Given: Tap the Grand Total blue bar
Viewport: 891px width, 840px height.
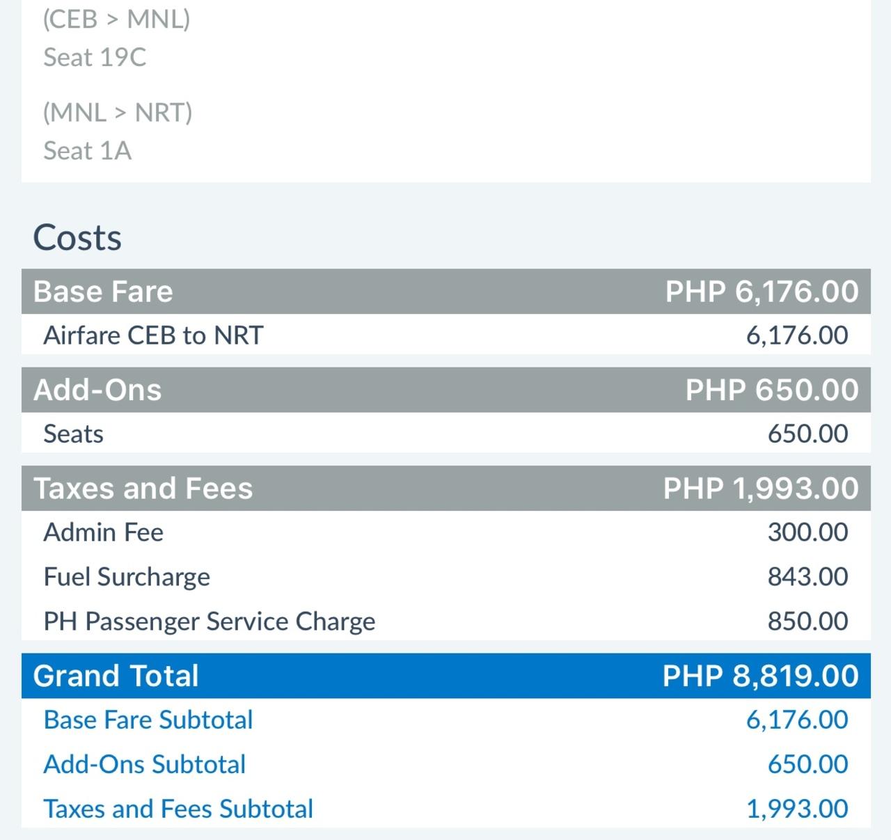Looking at the screenshot, I should tap(445, 676).
